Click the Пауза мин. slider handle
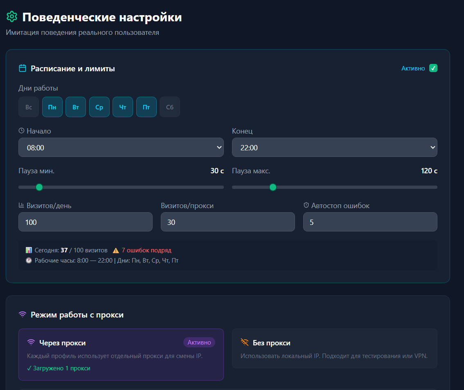The height and width of the screenshot is (390, 464). 39,187
